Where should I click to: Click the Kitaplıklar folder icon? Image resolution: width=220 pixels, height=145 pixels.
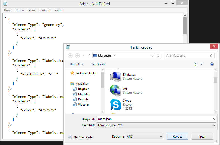72,84
